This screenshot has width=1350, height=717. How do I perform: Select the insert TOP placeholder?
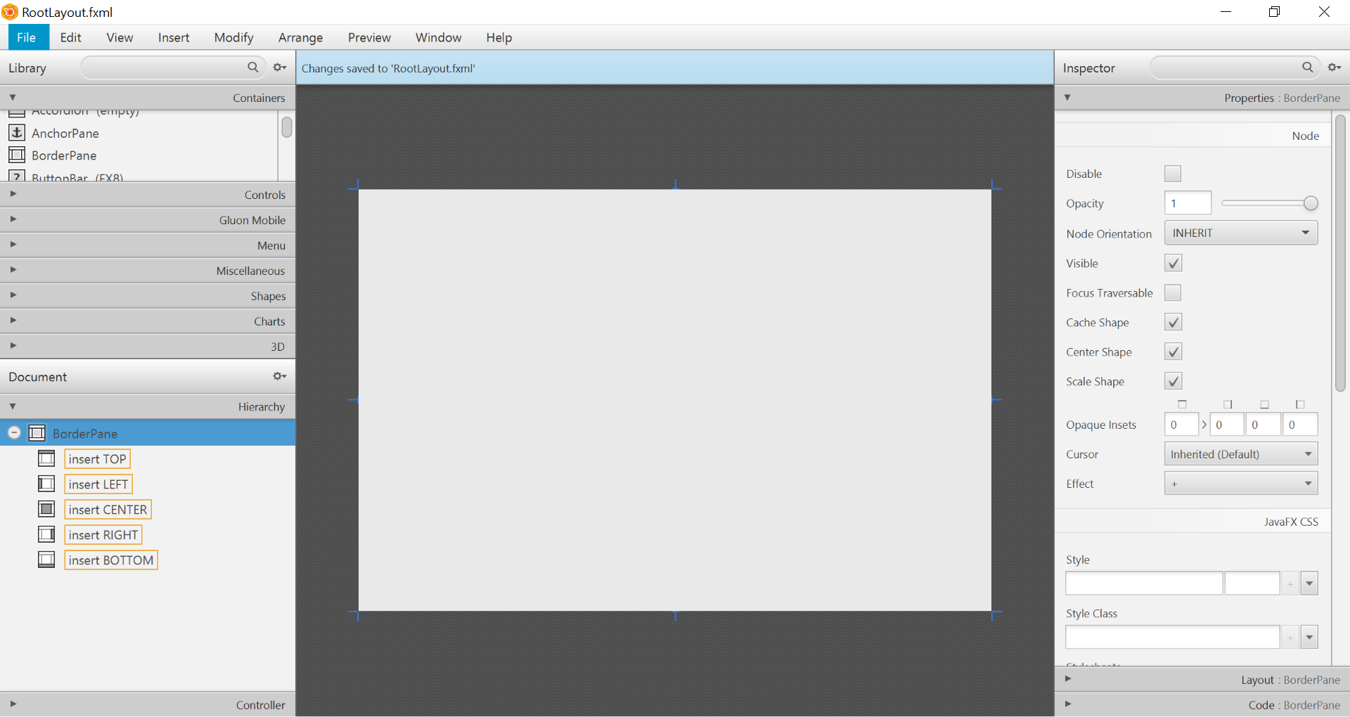[97, 459]
